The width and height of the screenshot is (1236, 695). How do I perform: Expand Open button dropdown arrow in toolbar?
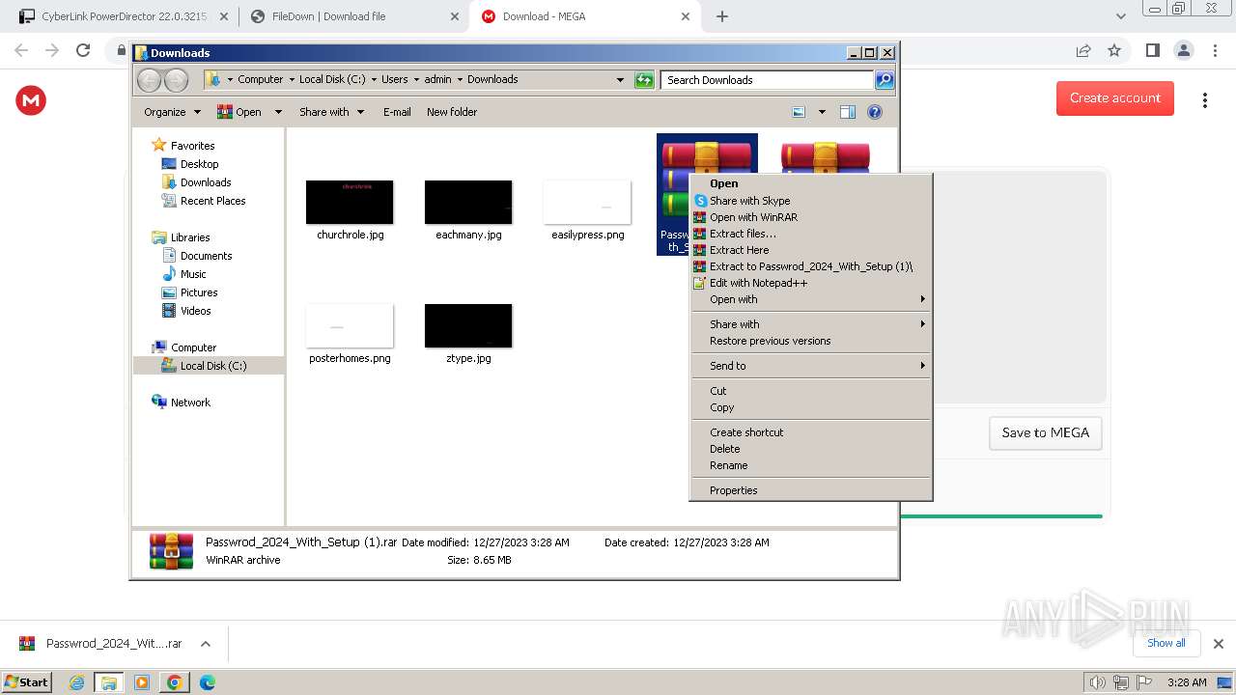[278, 112]
